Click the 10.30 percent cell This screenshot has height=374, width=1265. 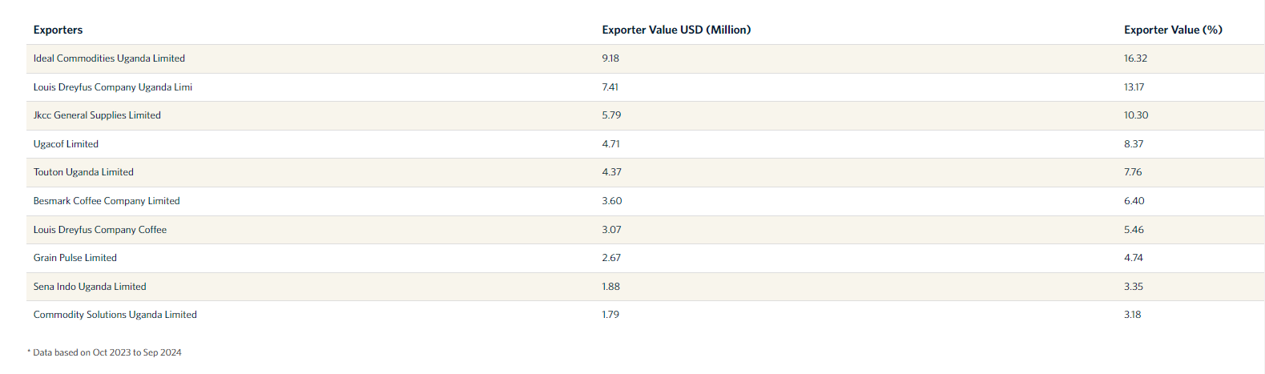pos(1136,115)
